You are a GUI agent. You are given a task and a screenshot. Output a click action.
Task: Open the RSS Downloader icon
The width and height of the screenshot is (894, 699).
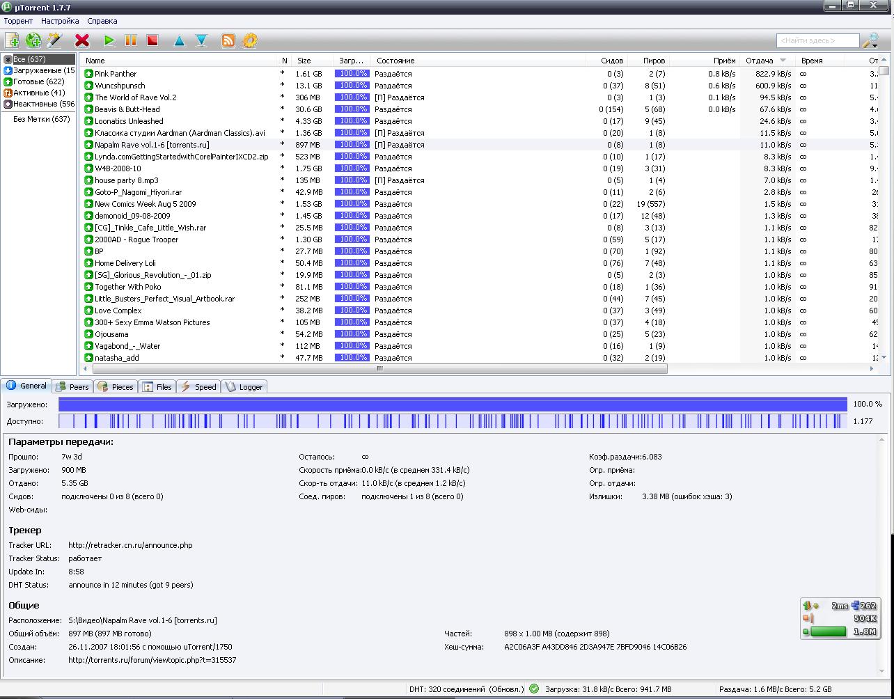(228, 40)
